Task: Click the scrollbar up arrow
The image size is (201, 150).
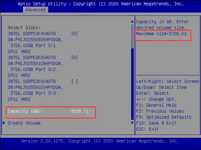Action: point(132,21)
